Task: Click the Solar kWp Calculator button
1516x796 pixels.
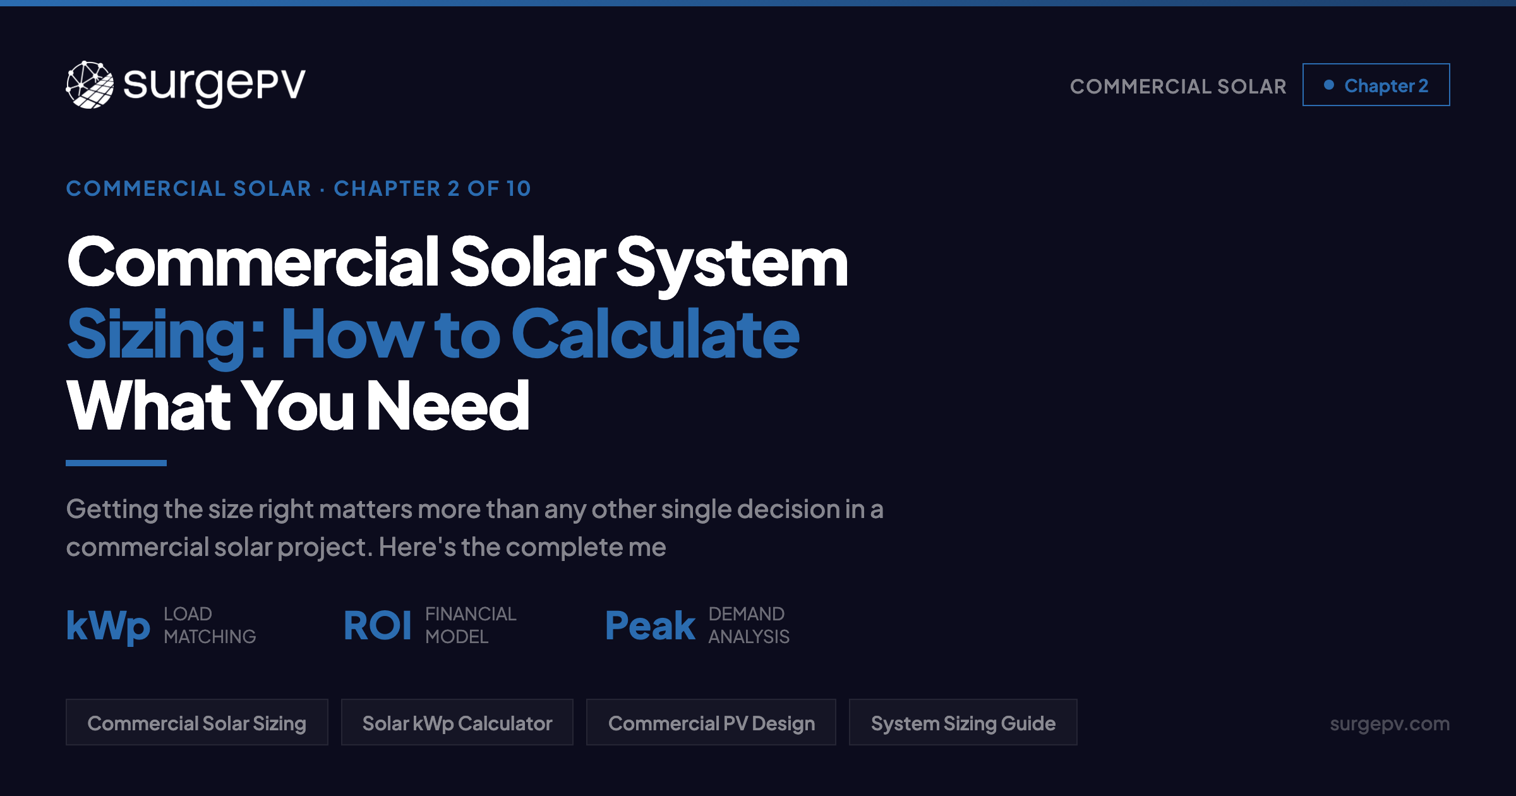Action: click(x=457, y=722)
